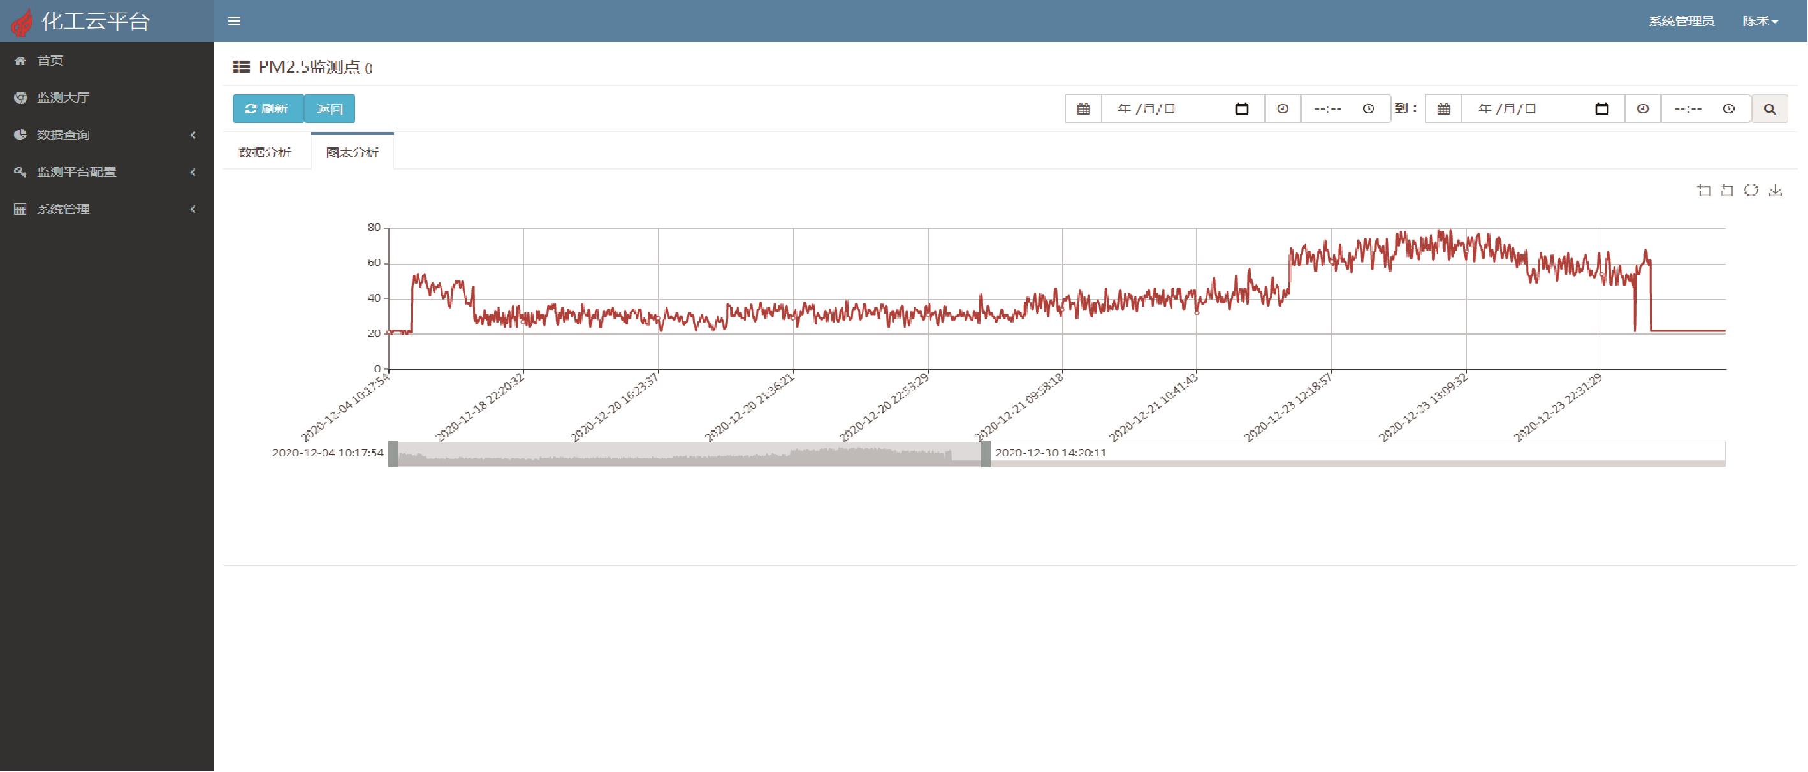Click the right data zoom slider handle
Image resolution: width=1808 pixels, height=772 pixels.
[986, 453]
